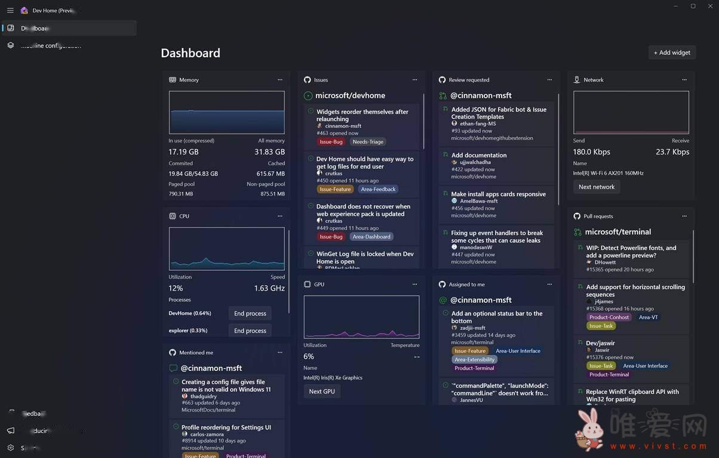719x458 pixels.
Task: Click the Memory usage graph
Action: coord(227,112)
